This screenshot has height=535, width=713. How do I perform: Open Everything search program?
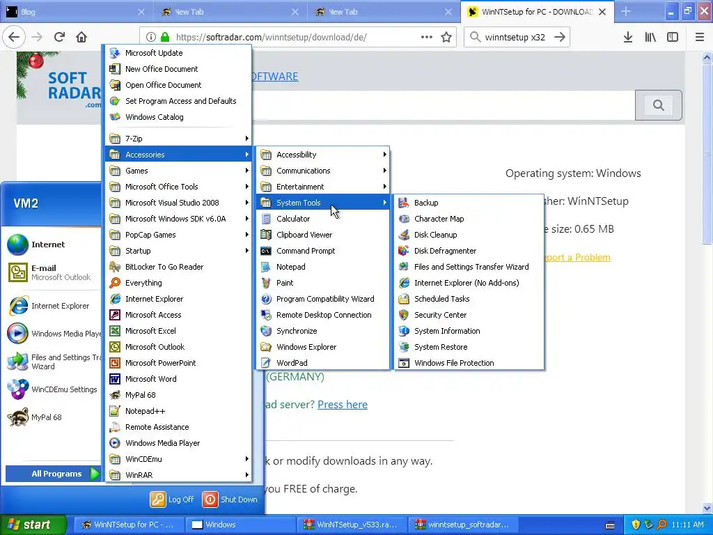pyautogui.click(x=178, y=283)
